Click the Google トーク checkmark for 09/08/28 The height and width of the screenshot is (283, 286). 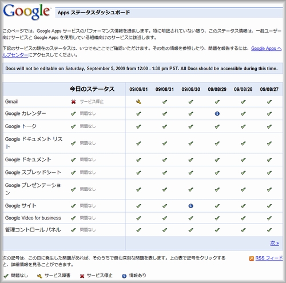pos(243,127)
